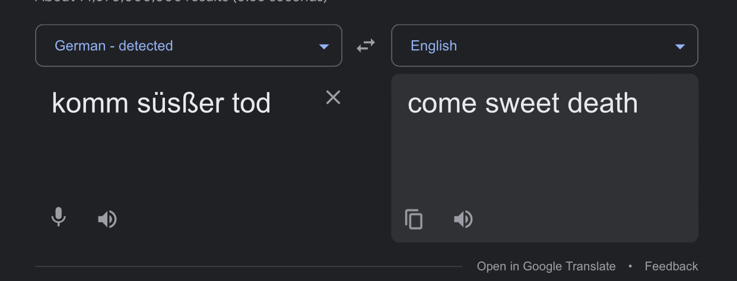Open the 'English' target language selector
Image resolution: width=737 pixels, height=281 pixels.
545,46
